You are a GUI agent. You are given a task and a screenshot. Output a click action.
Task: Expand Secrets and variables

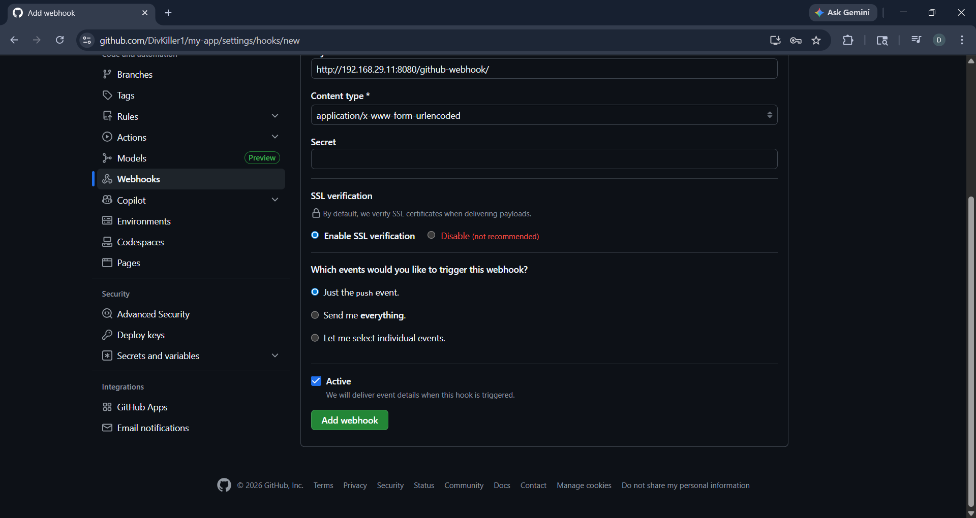tap(274, 355)
